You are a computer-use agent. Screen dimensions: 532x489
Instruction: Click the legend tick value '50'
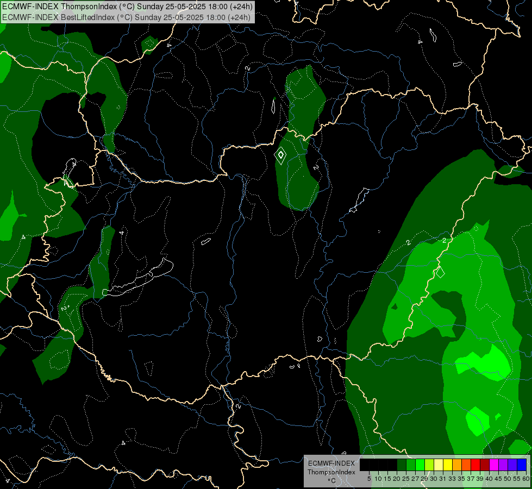pos(508,479)
